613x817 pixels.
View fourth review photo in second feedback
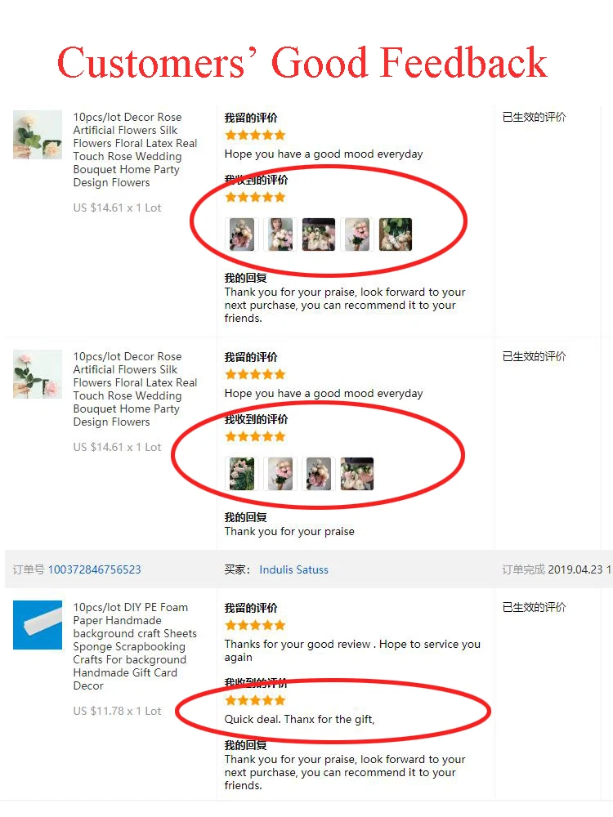pyautogui.click(x=357, y=474)
